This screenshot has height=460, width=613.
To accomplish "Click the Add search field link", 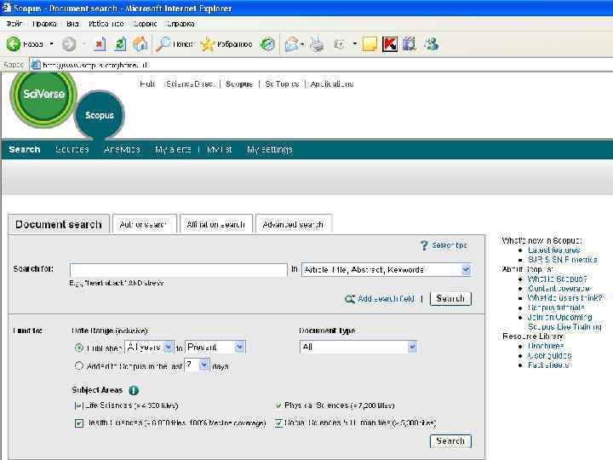I will tap(386, 299).
